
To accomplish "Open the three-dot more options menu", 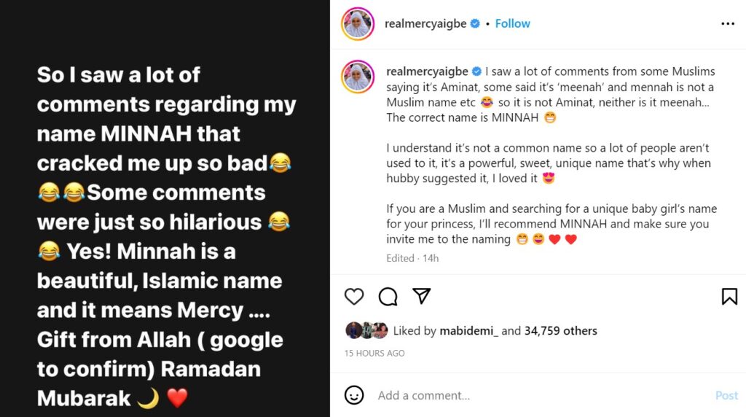I will point(728,24).
